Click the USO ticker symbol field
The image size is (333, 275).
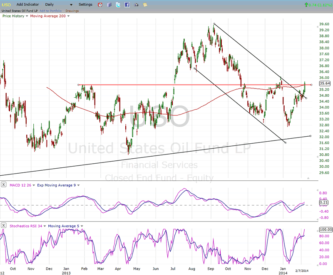7,4
